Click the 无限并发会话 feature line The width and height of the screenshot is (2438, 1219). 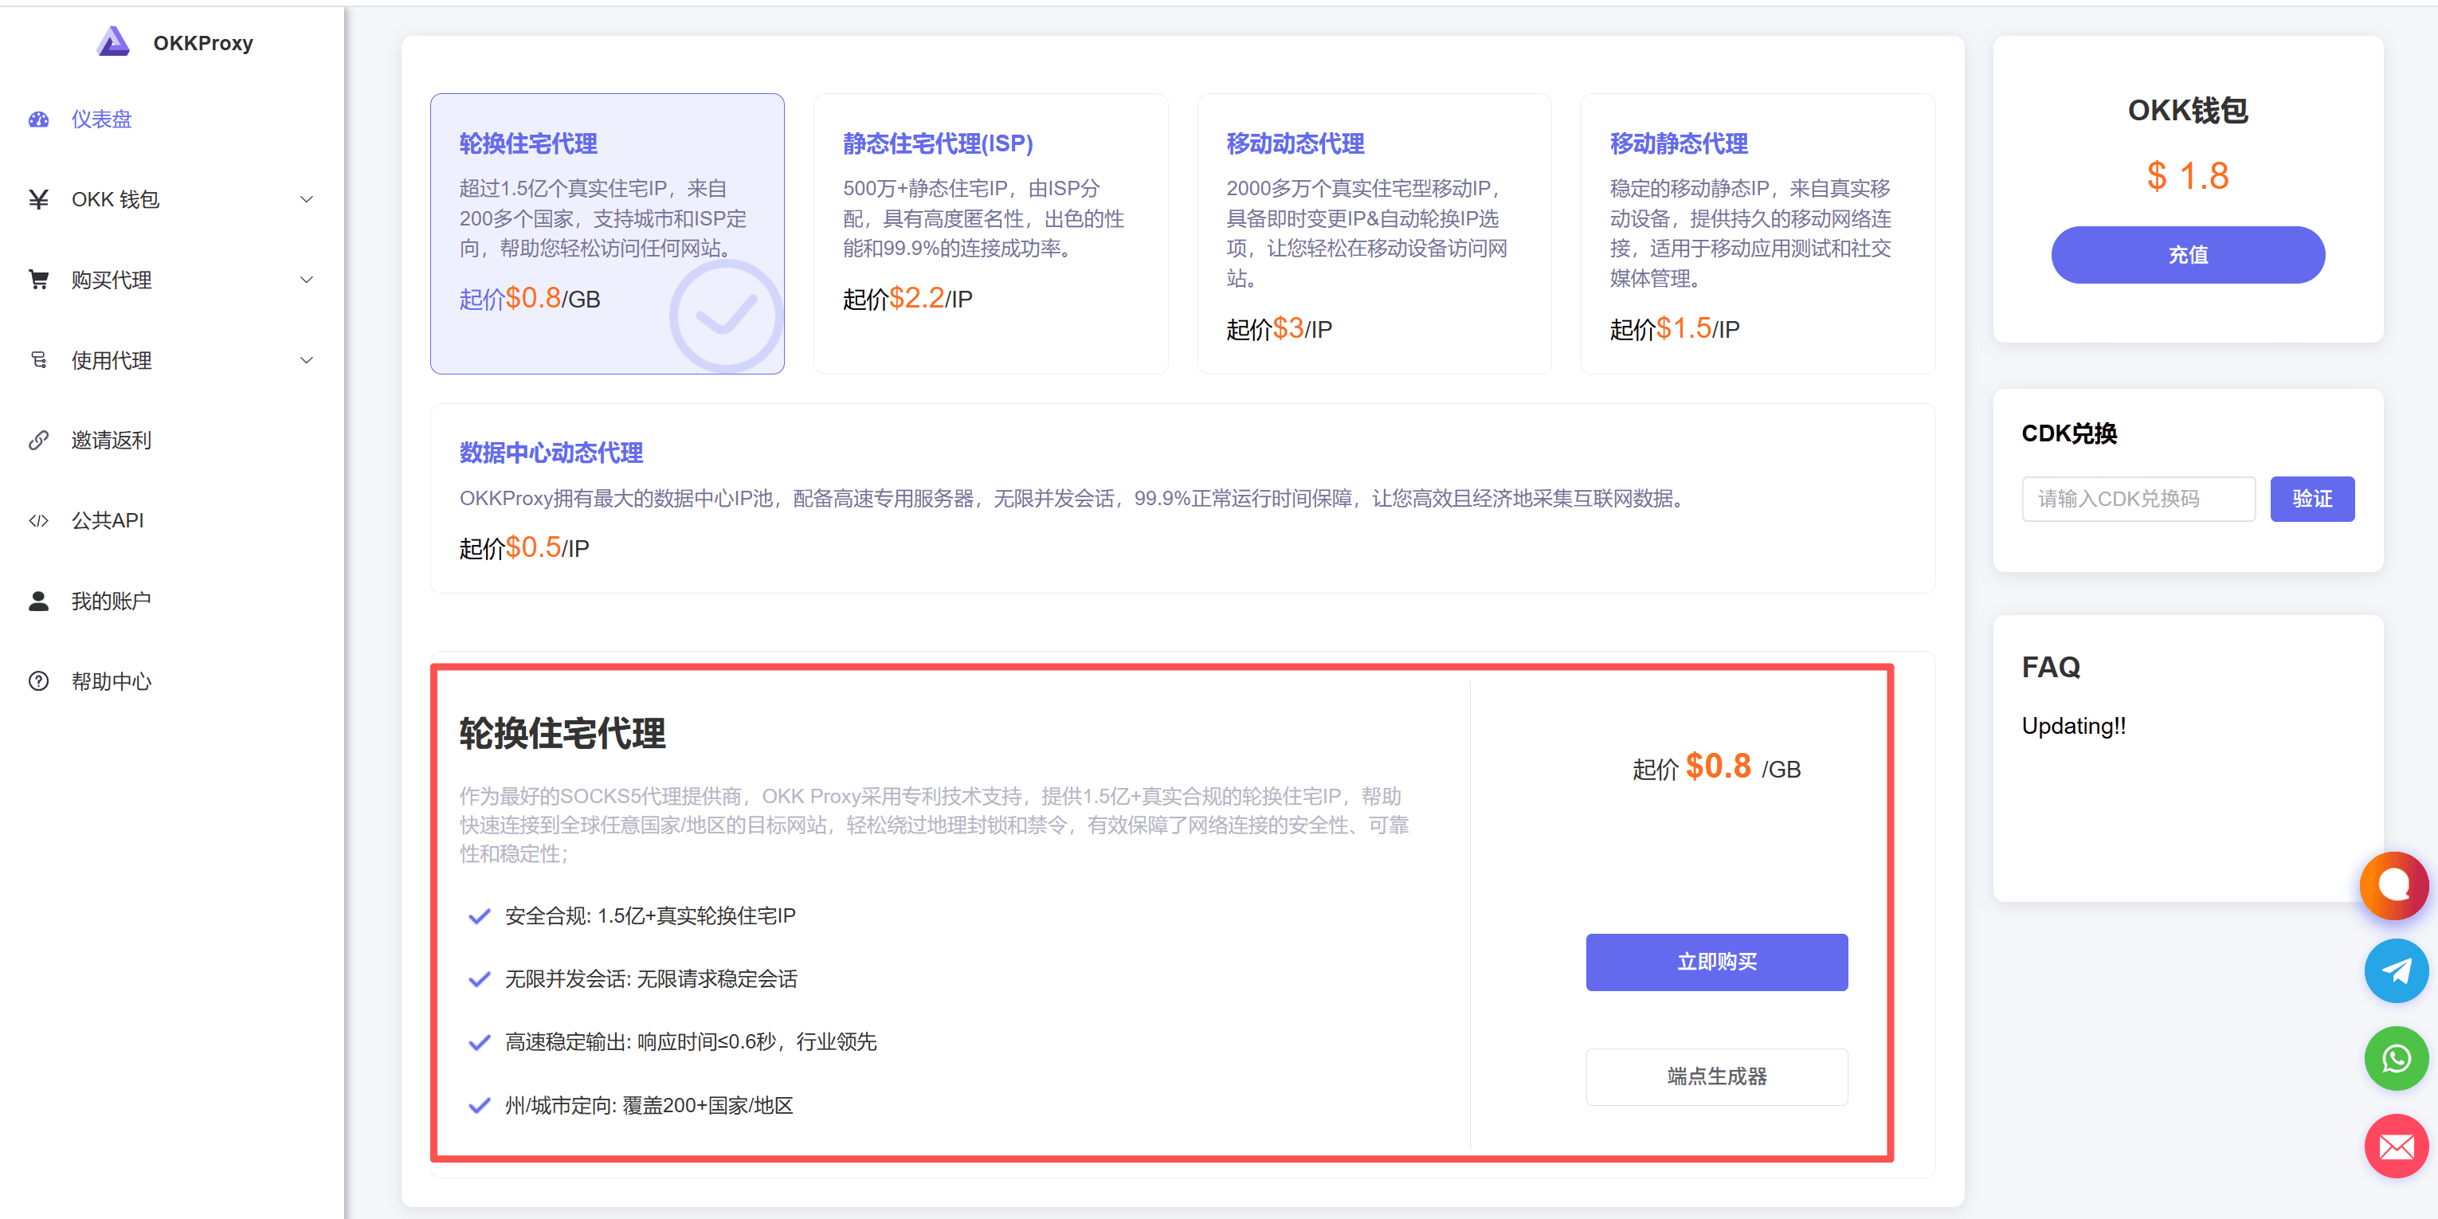pos(651,978)
